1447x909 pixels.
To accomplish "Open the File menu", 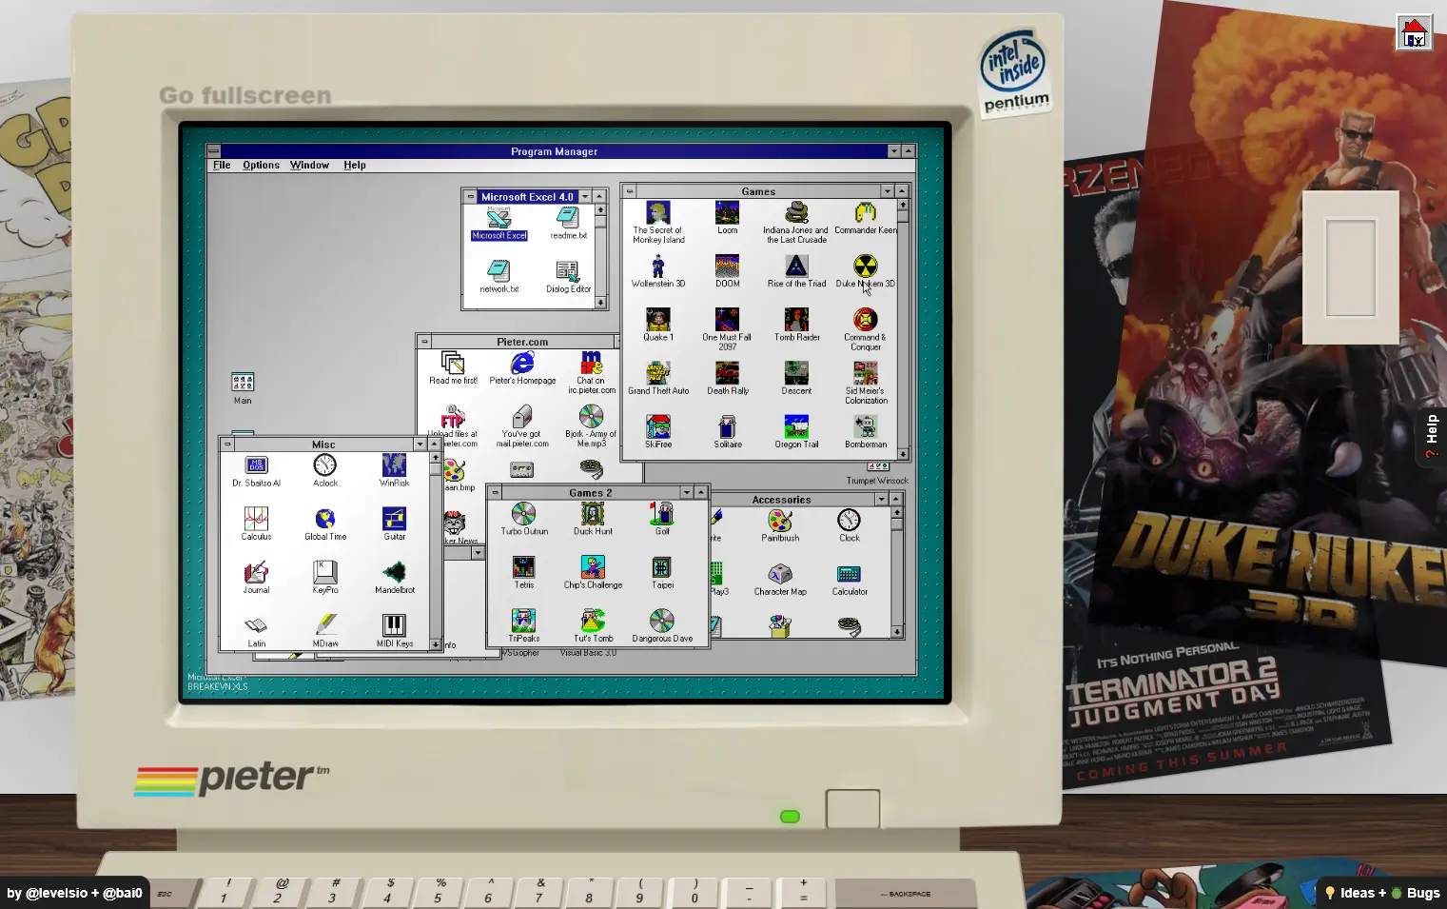I will [222, 165].
